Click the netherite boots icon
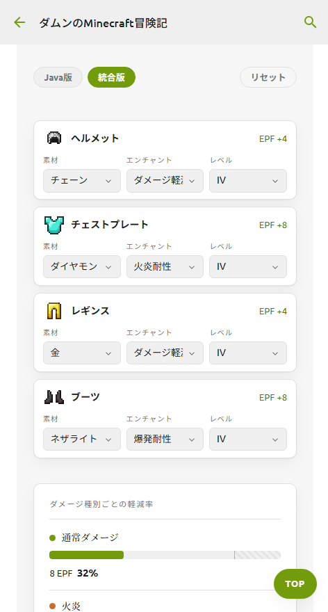The height and width of the screenshot is (612, 328). [x=54, y=397]
